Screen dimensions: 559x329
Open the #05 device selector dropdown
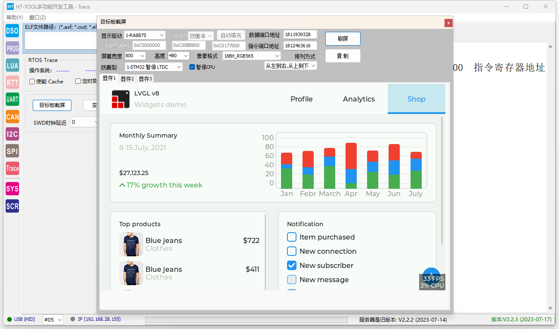(x=53, y=320)
